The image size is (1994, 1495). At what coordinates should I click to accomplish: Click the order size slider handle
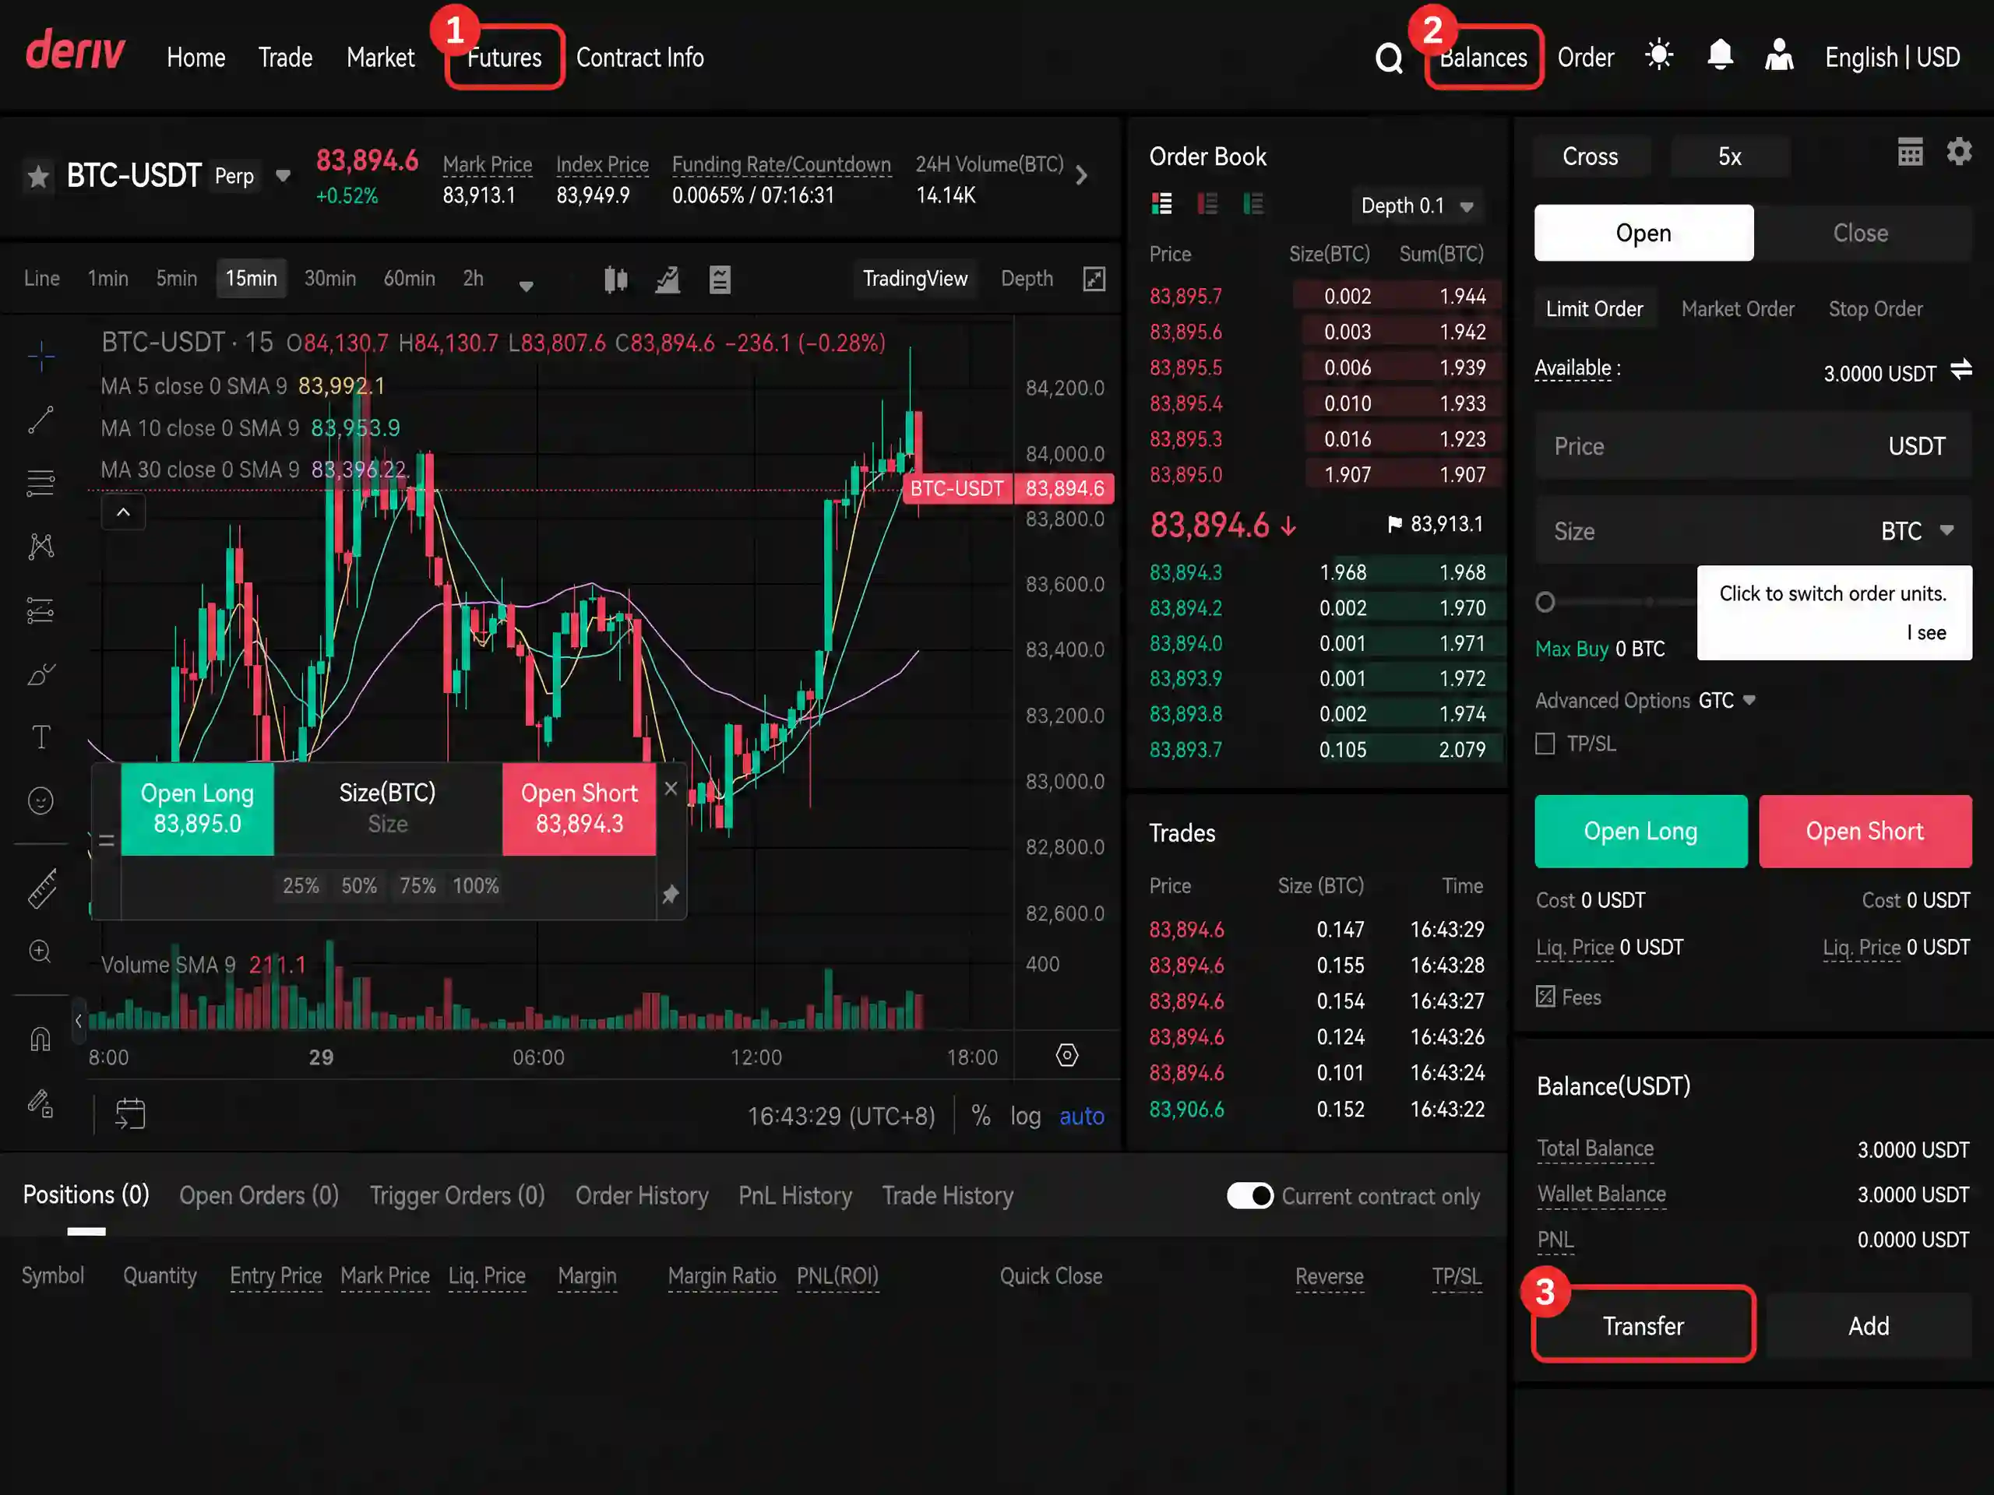(1545, 602)
